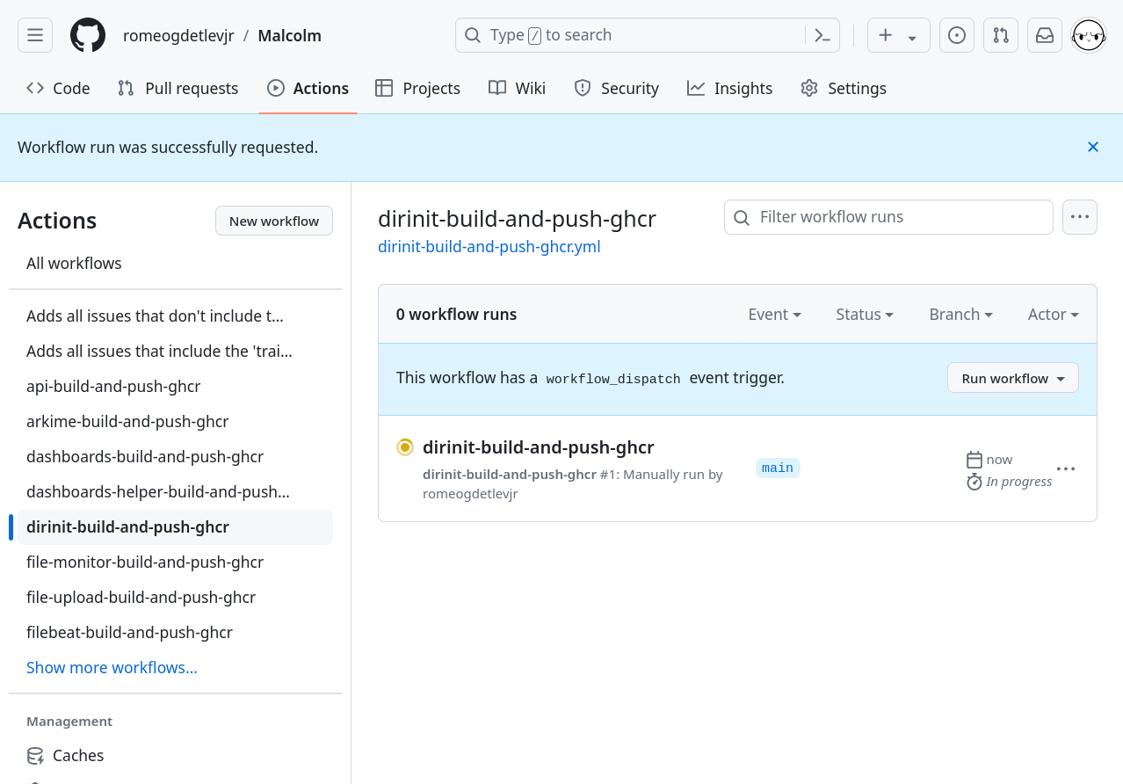1123x784 pixels.
Task: Click the Pull requests tab icon
Action: point(126,88)
